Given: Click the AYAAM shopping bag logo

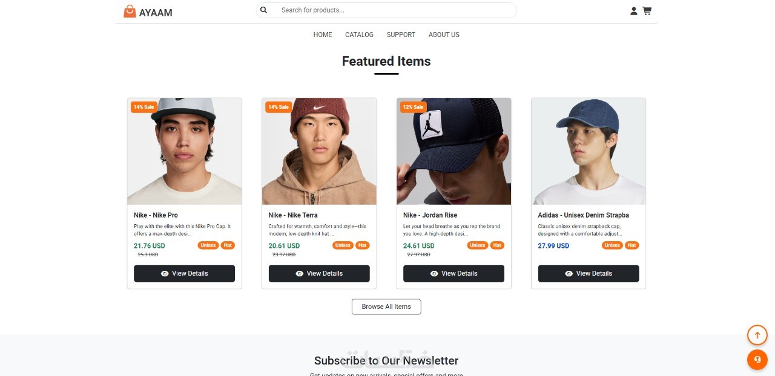Looking at the screenshot, I should [x=130, y=11].
